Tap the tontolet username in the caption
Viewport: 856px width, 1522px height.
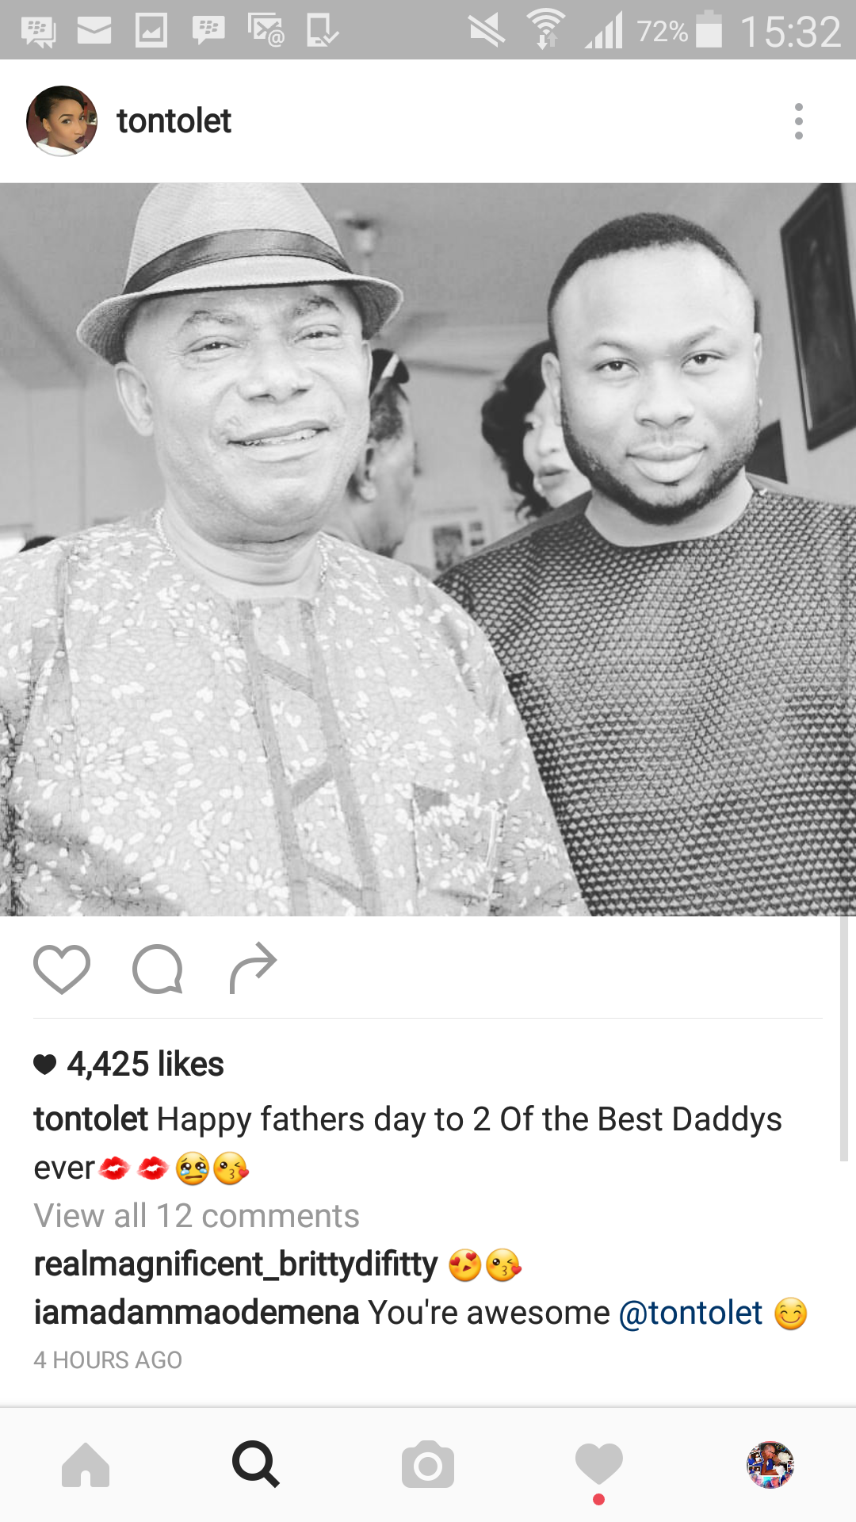[x=90, y=1119]
